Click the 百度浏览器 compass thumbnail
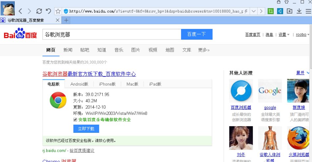312x162 pixels. (241, 91)
